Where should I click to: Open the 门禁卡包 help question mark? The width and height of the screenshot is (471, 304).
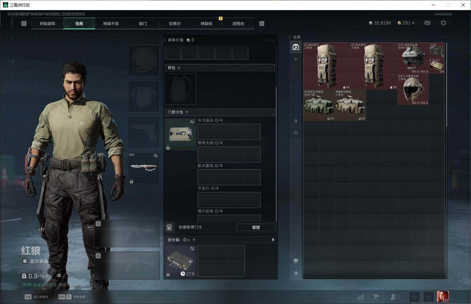coord(187,112)
